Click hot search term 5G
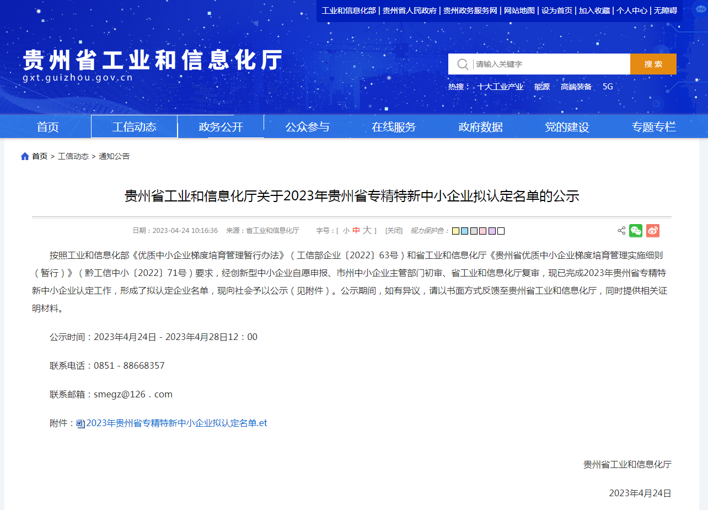708x510 pixels. pos(608,87)
